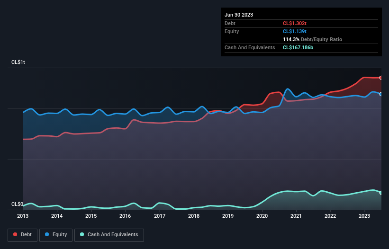Image resolution: width=389 pixels, height=249 pixels.
Task: Select the blue Equity endpoint marker
Action: tap(381, 94)
